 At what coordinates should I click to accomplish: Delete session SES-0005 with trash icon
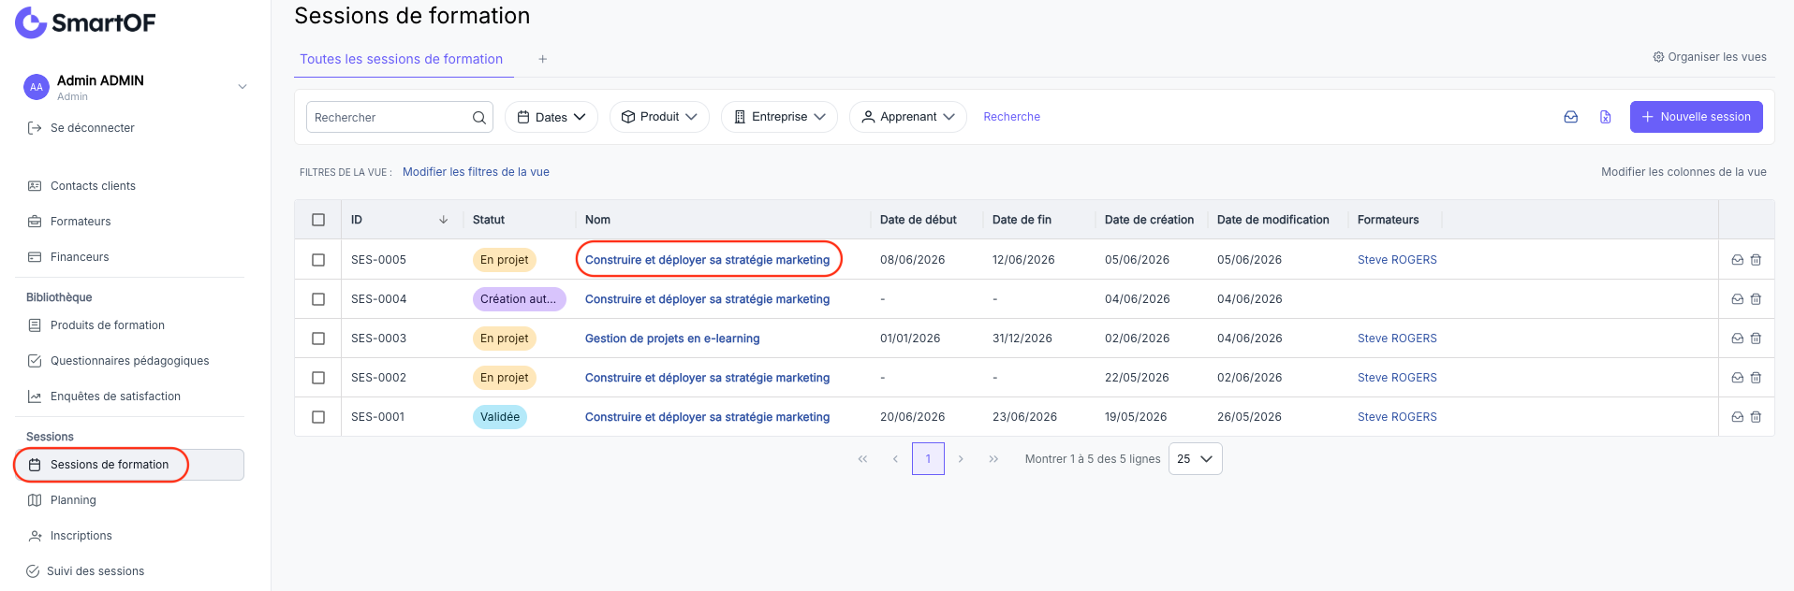pos(1756,260)
